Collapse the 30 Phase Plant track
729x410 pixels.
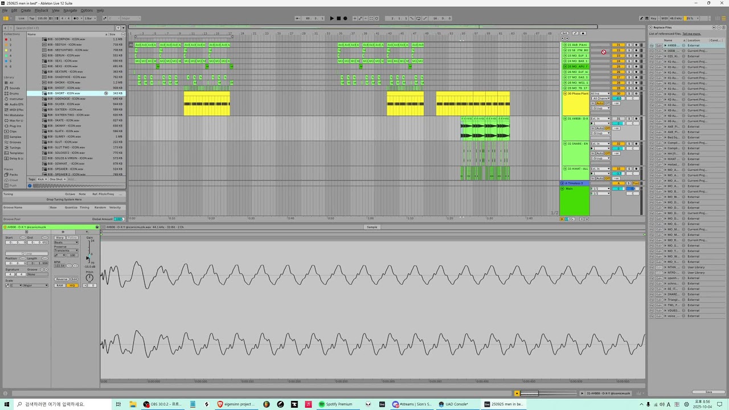click(x=565, y=93)
